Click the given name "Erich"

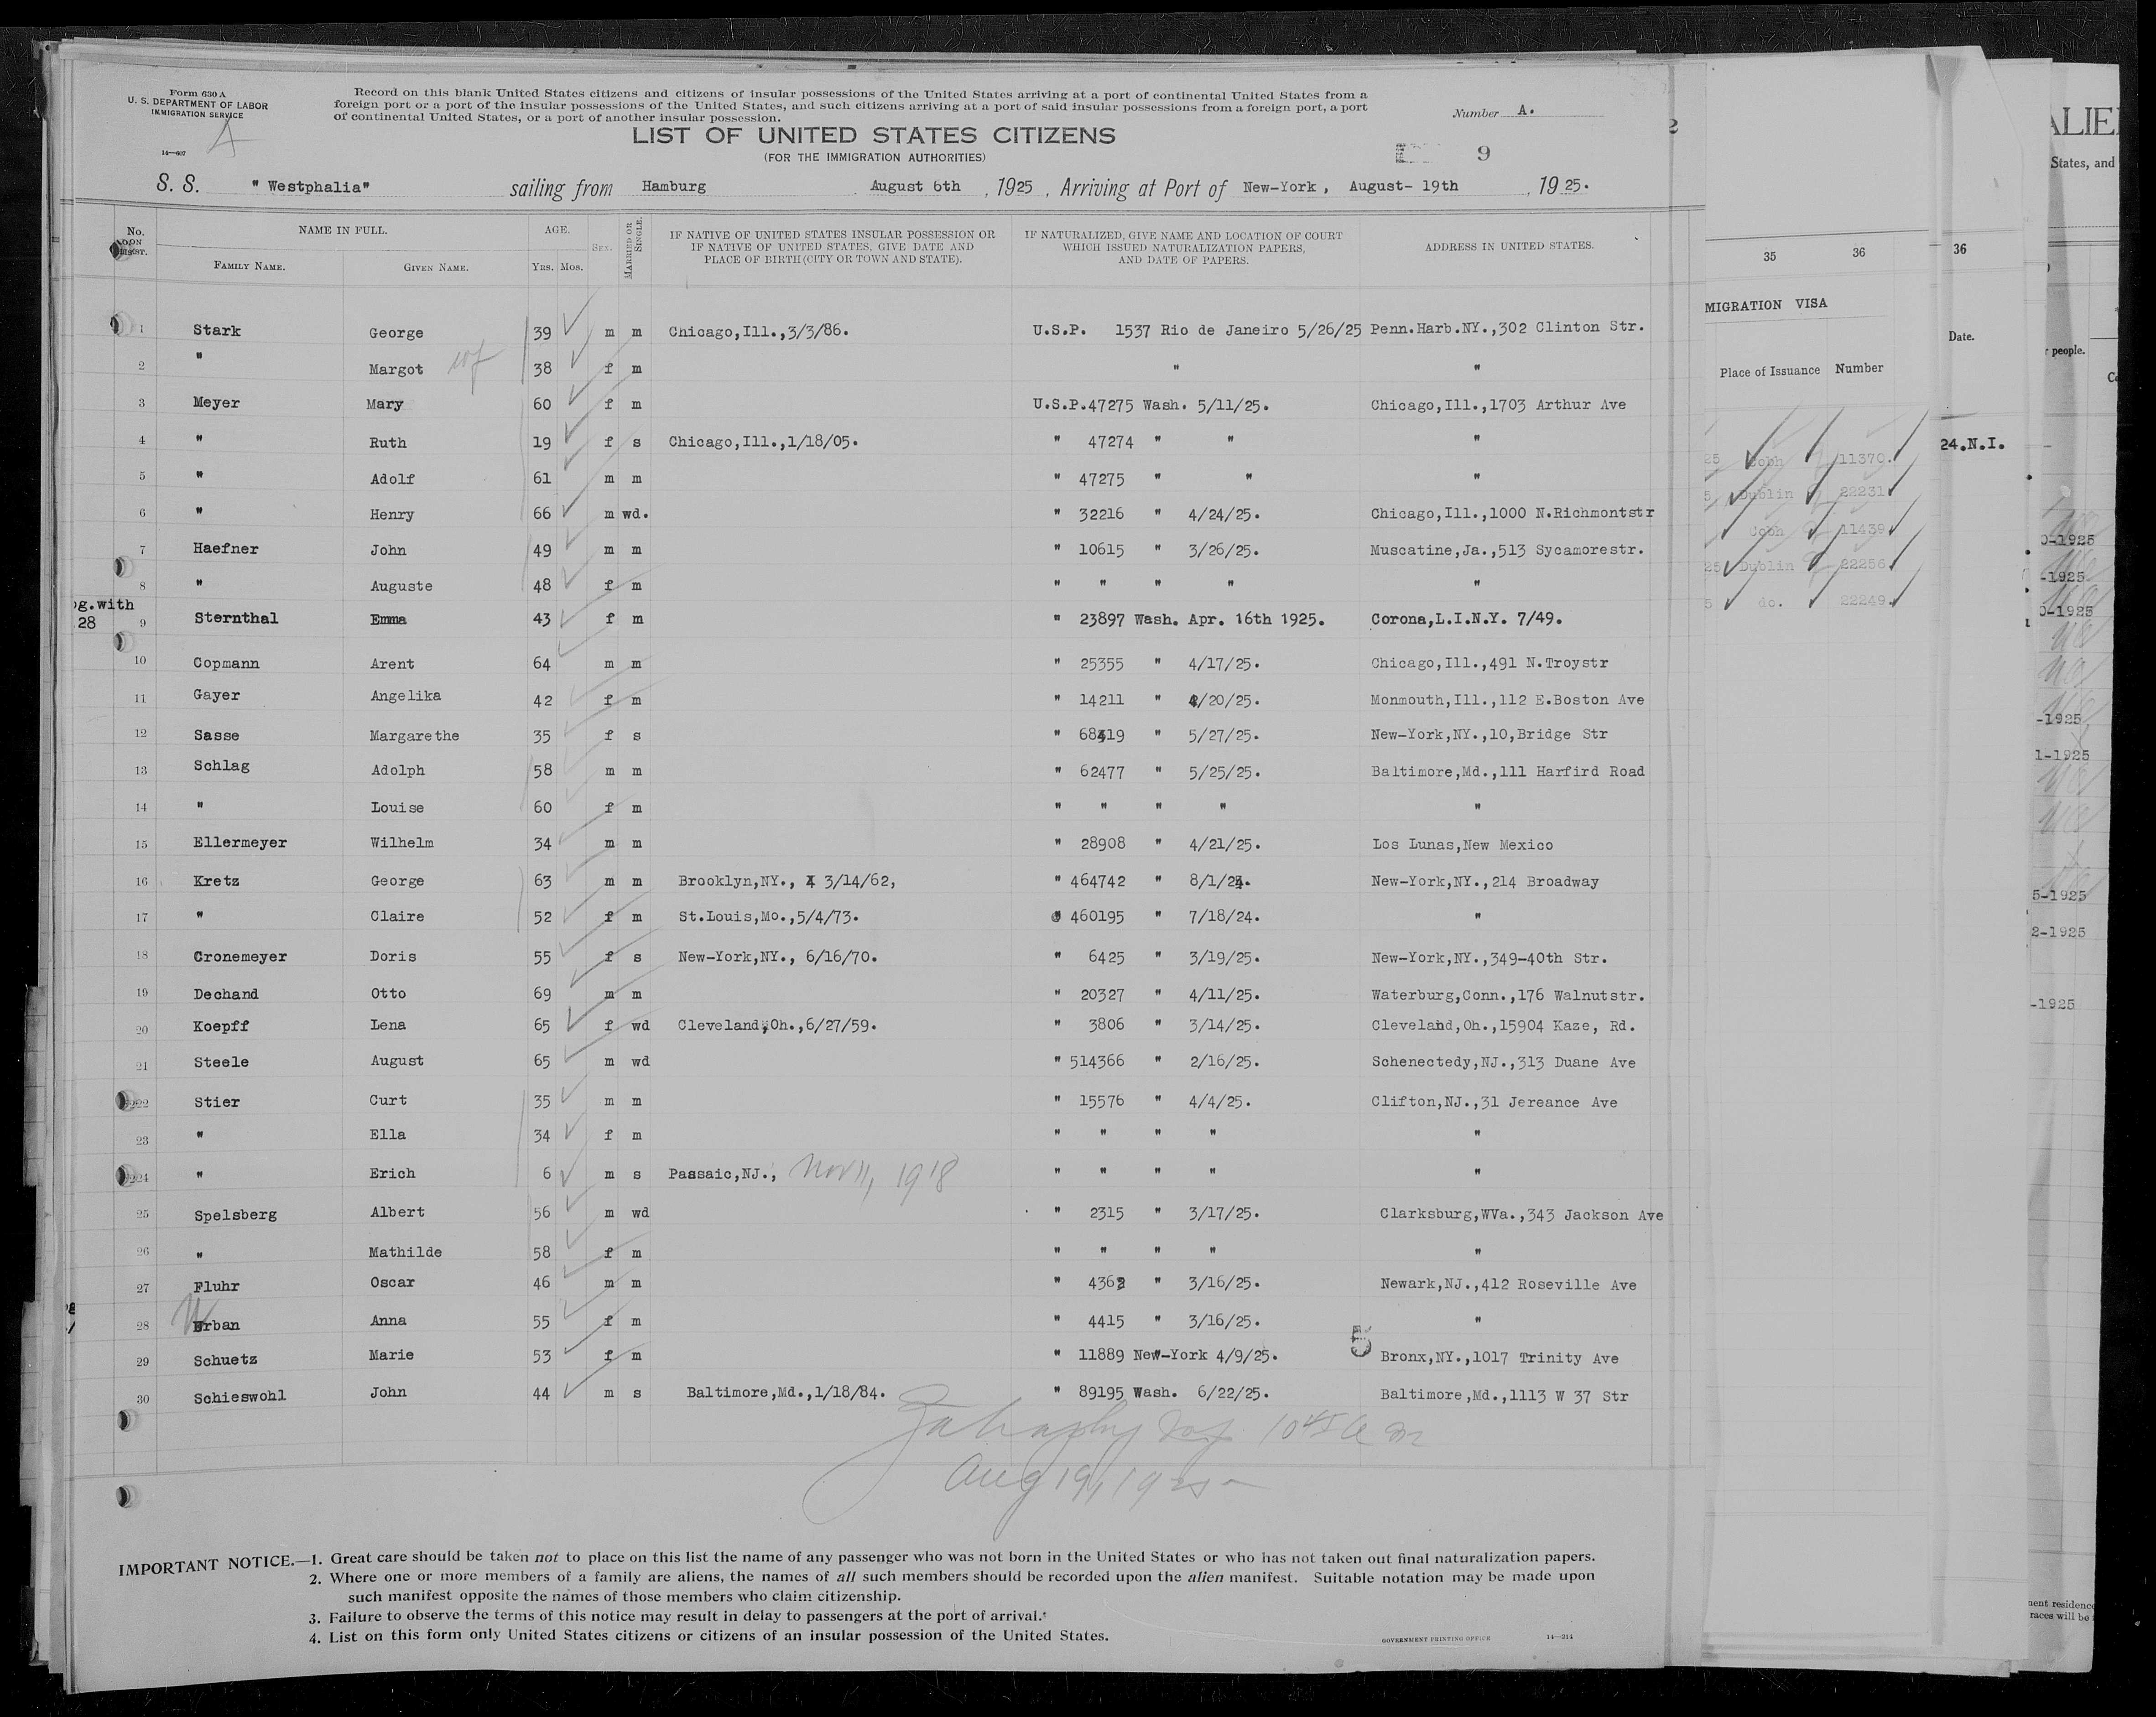392,1173
